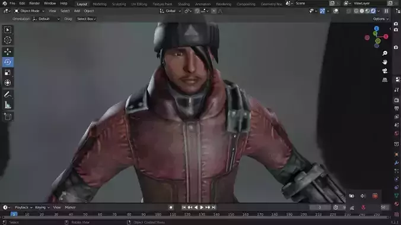
Task: Open the Playback dropdown in timeline
Action: coord(23,207)
